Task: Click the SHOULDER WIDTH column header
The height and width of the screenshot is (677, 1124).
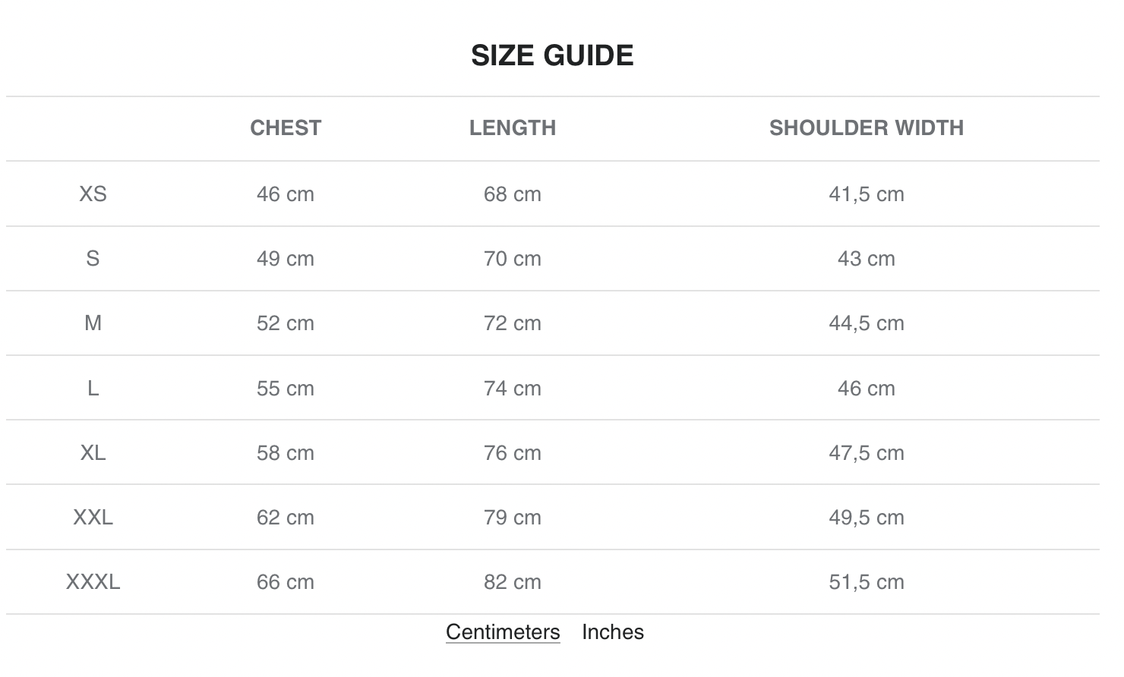Action: click(x=866, y=128)
